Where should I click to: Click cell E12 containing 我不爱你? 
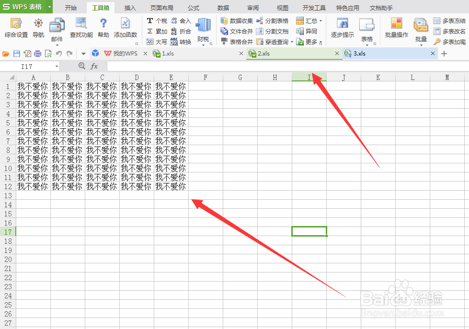(171, 186)
